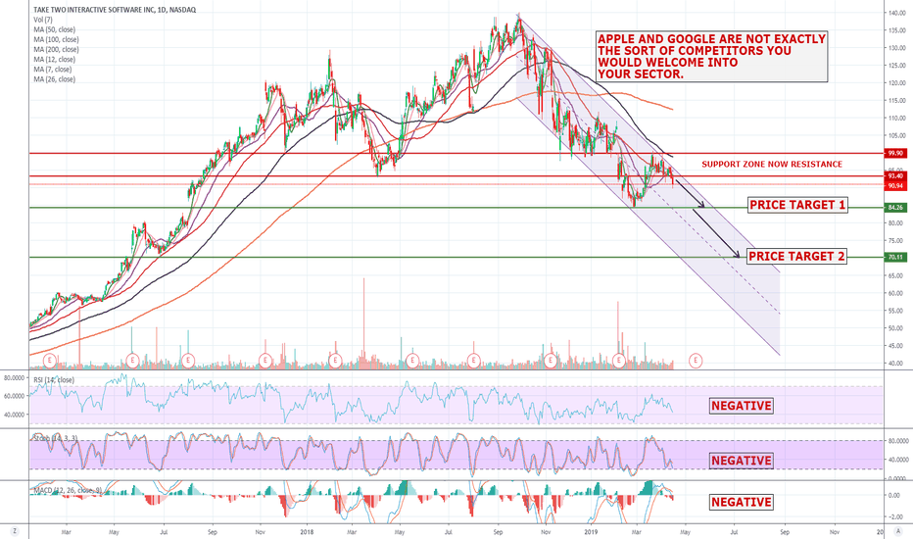Open the earnings E marker near February 2019
913x539 pixels.
pos(618,361)
